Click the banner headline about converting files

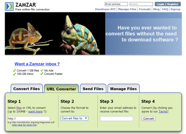click(x=142, y=34)
